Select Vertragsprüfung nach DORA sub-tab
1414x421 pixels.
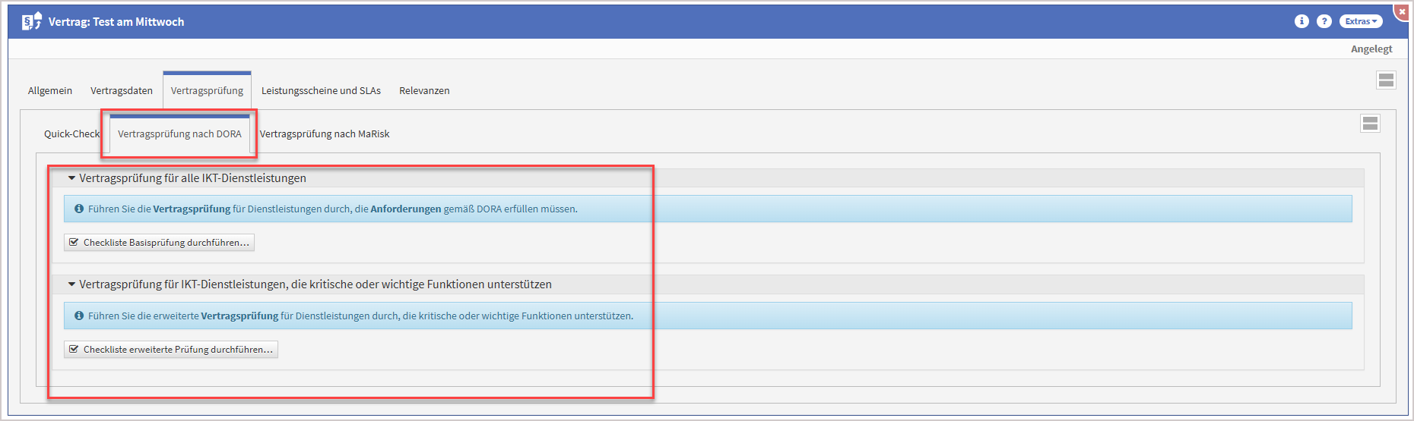coord(179,134)
